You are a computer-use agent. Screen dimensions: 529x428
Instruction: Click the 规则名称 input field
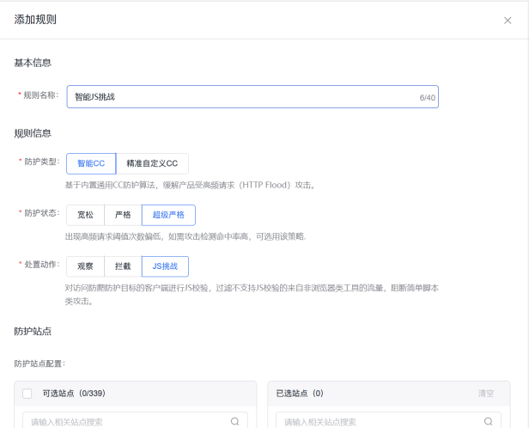coord(252,97)
